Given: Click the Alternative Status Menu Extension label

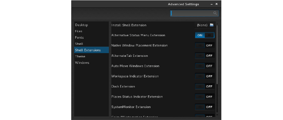Looking at the screenshot, I should tap(138, 35).
